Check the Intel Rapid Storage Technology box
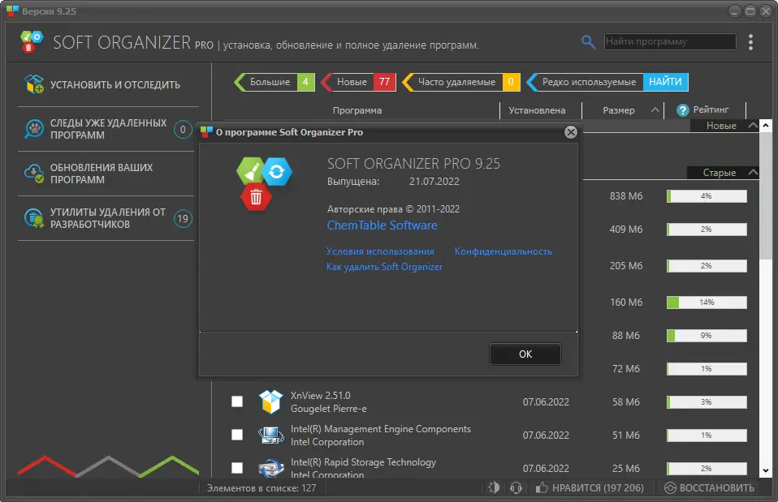Viewport: 778px width, 502px height. pos(237,468)
